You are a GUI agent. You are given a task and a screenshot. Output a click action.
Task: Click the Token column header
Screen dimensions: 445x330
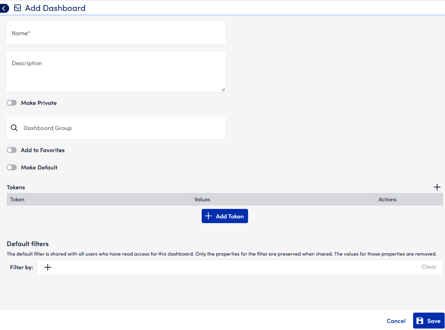pyautogui.click(x=17, y=200)
